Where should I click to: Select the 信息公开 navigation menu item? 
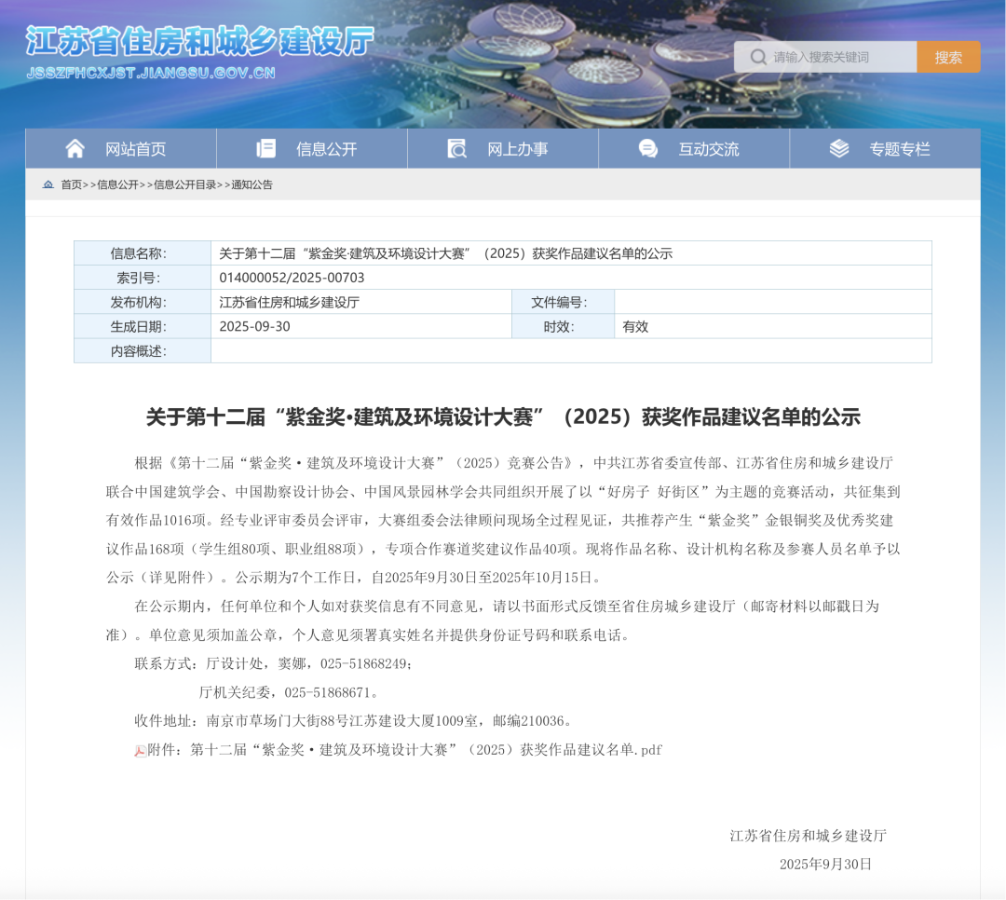pyautogui.click(x=326, y=149)
